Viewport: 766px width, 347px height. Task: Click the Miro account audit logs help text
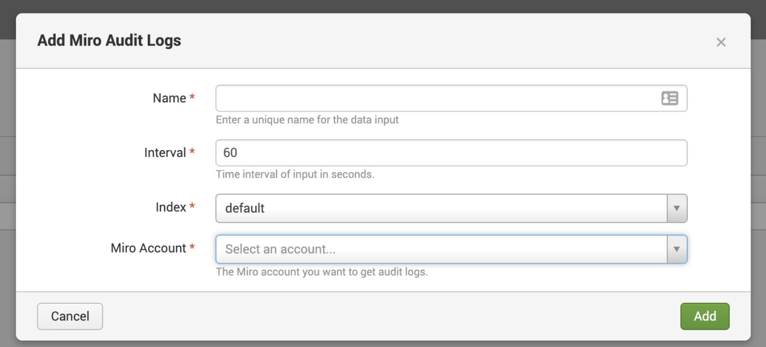point(321,272)
